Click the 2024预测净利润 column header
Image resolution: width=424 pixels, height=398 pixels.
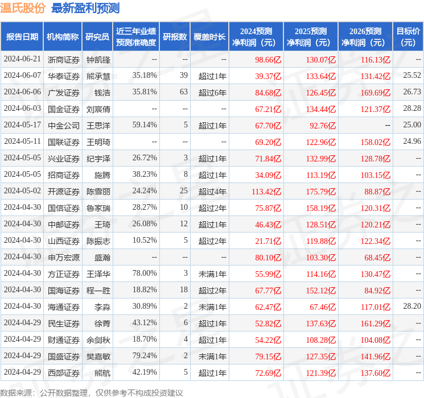coord(256,36)
